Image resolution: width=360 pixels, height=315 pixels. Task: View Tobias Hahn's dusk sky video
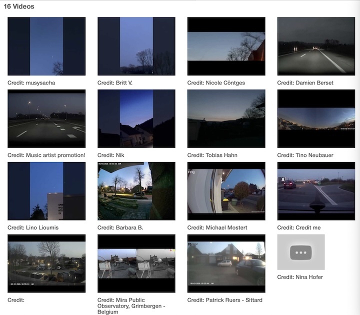pos(226,119)
